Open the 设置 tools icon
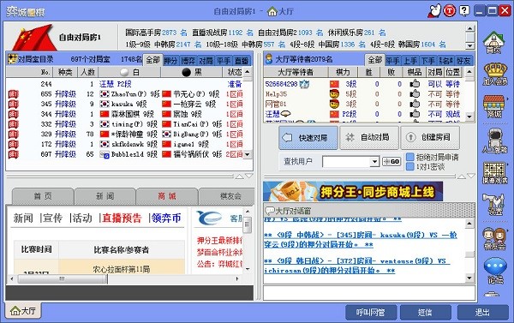The width and height of the screenshot is (514, 323). [494, 204]
